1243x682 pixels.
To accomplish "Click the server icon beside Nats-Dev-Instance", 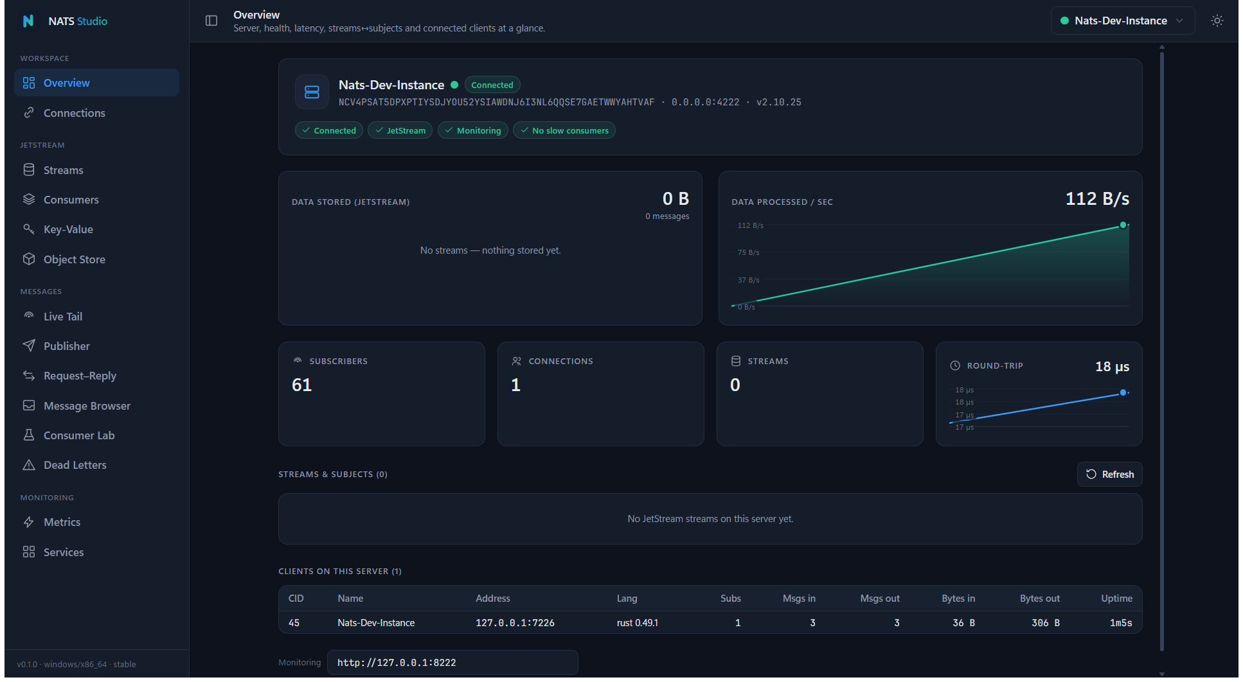I will (312, 92).
